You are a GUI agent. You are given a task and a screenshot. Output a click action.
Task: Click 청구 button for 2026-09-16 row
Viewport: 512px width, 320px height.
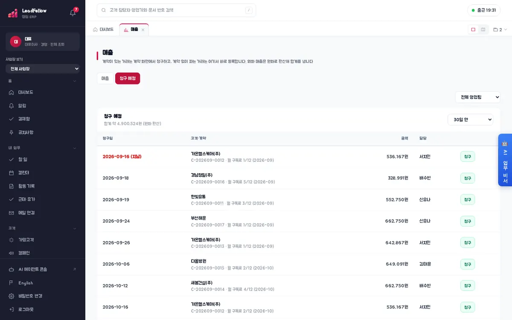pyautogui.click(x=468, y=157)
